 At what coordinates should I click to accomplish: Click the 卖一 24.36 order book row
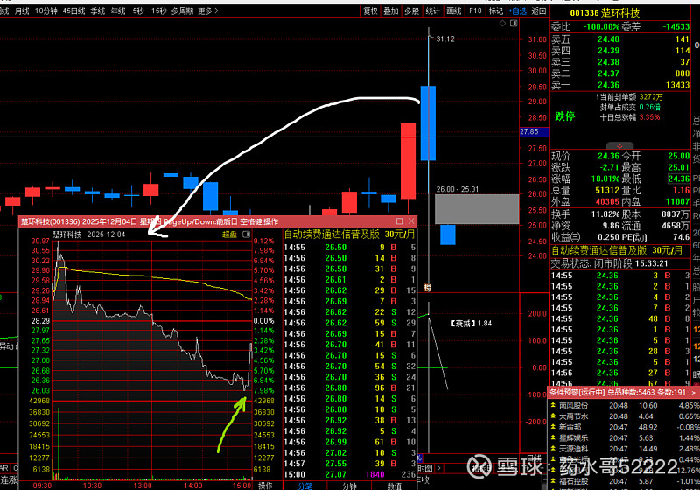620,85
